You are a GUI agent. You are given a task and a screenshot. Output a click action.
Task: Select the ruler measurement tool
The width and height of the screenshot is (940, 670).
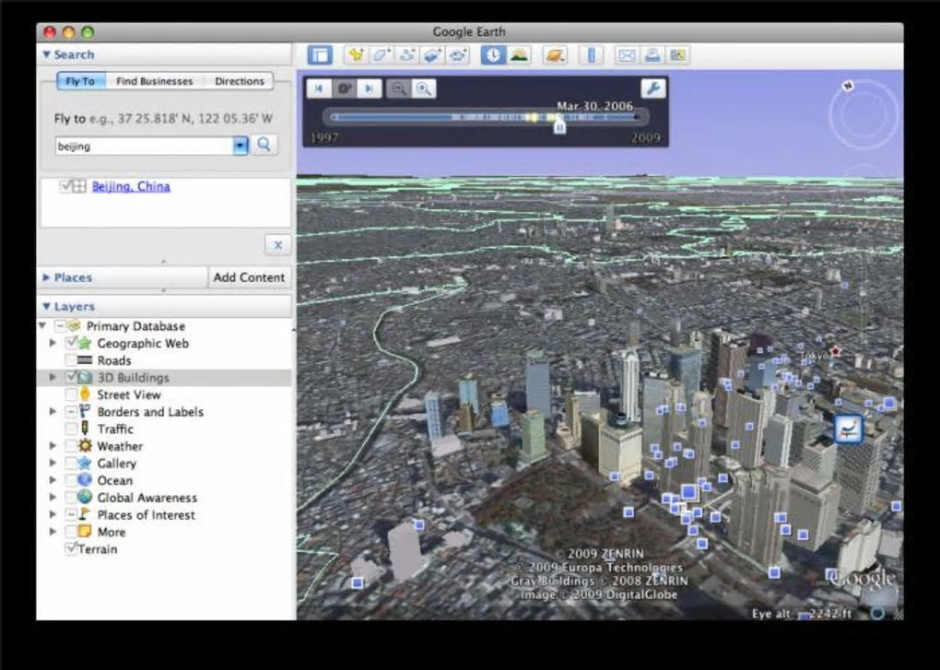tap(593, 55)
